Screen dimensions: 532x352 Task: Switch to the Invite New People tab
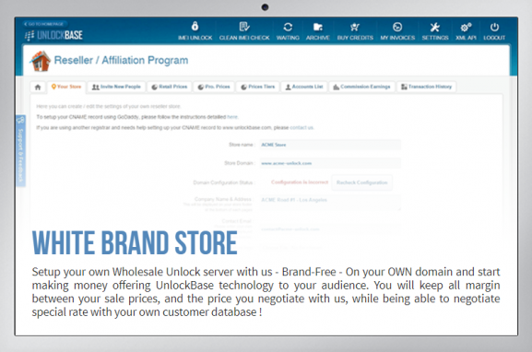116,87
